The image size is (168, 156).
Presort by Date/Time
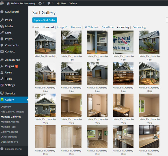point(107,27)
